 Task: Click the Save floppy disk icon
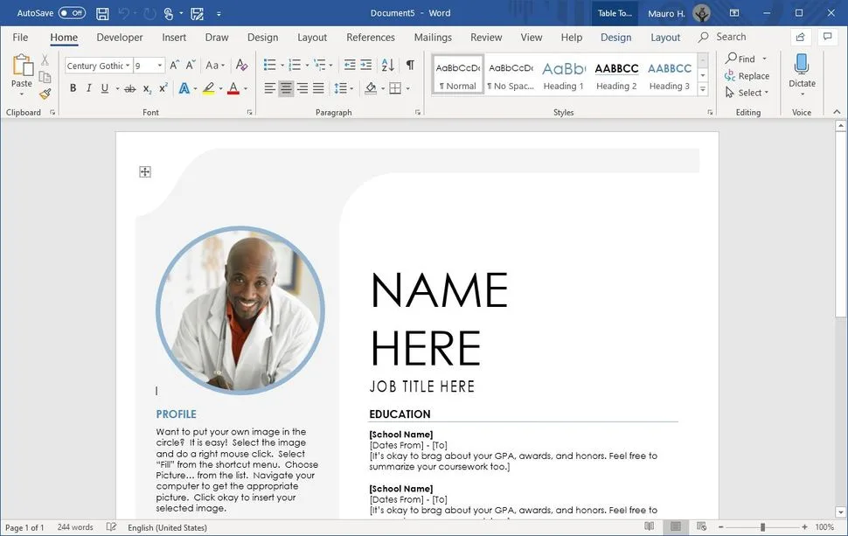(x=102, y=13)
